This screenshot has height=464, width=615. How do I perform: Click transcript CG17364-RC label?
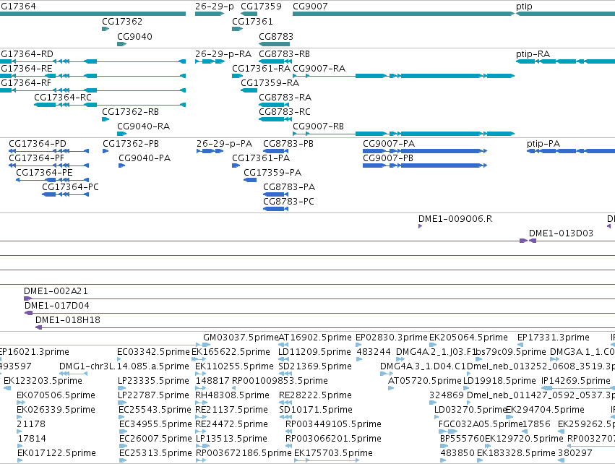63,98
